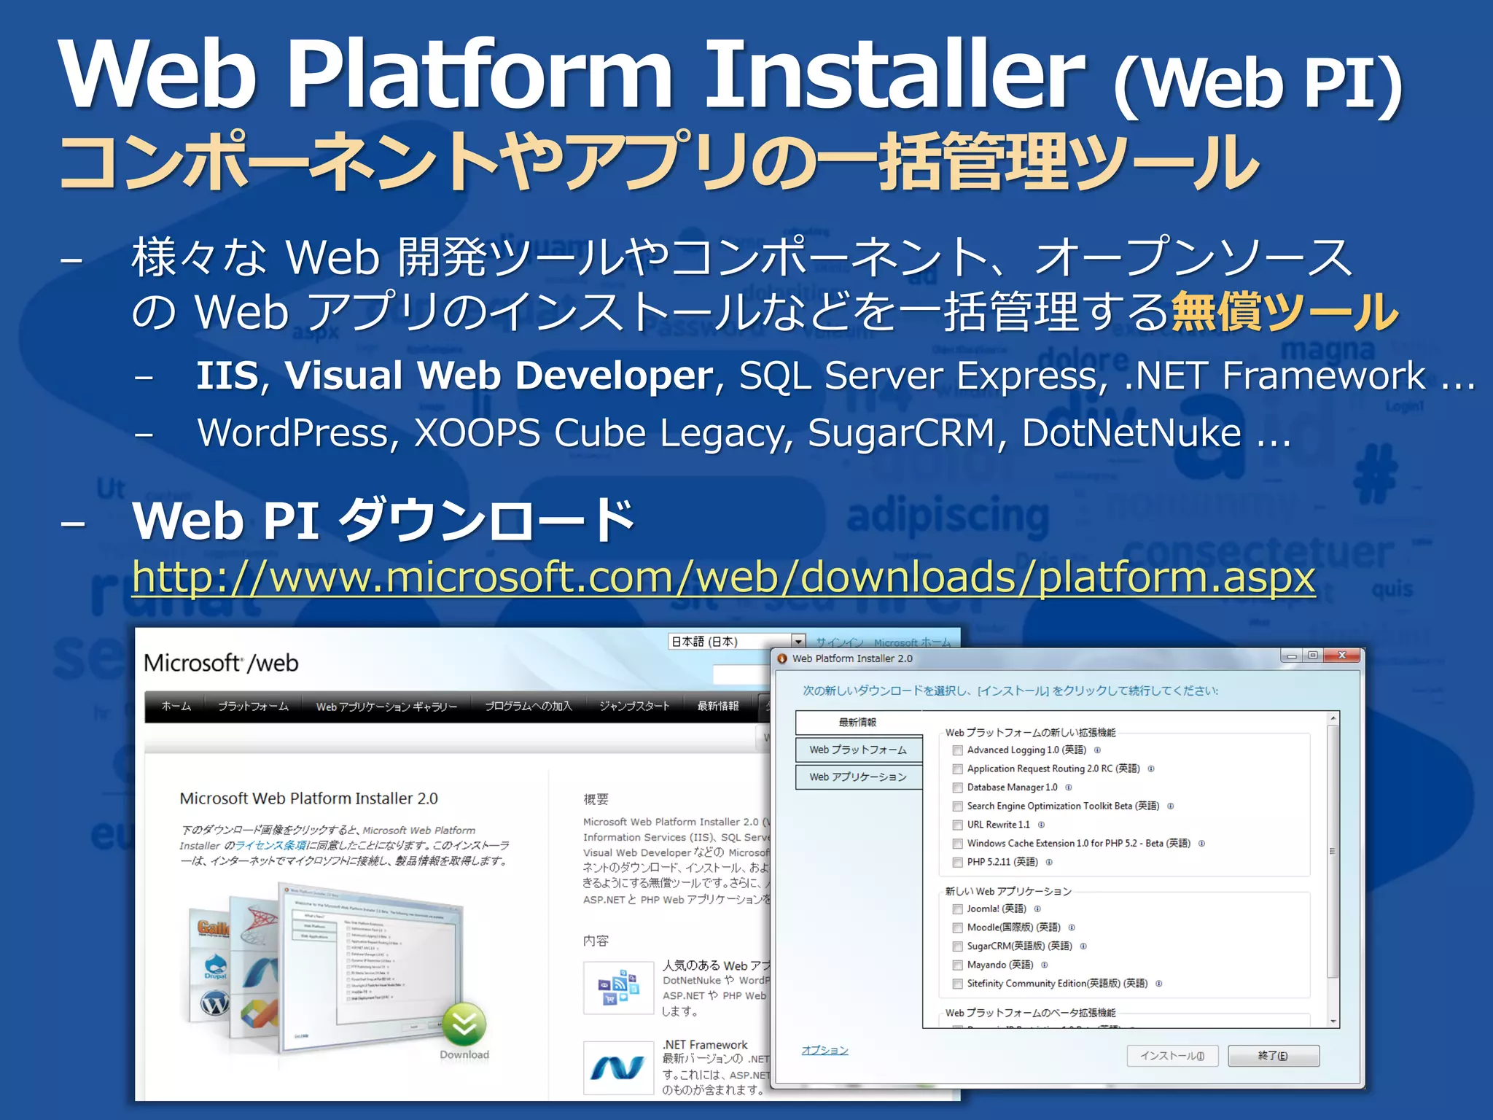
Task: Click the installer list vertical scrollbar thumb
Action: tap(1333, 851)
